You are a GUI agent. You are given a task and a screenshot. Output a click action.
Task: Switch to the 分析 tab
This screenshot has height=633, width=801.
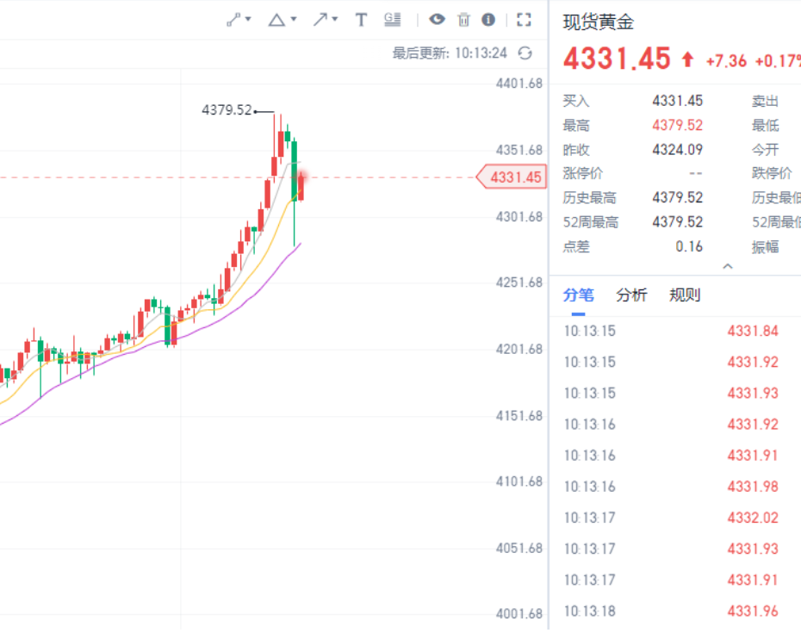pos(631,295)
